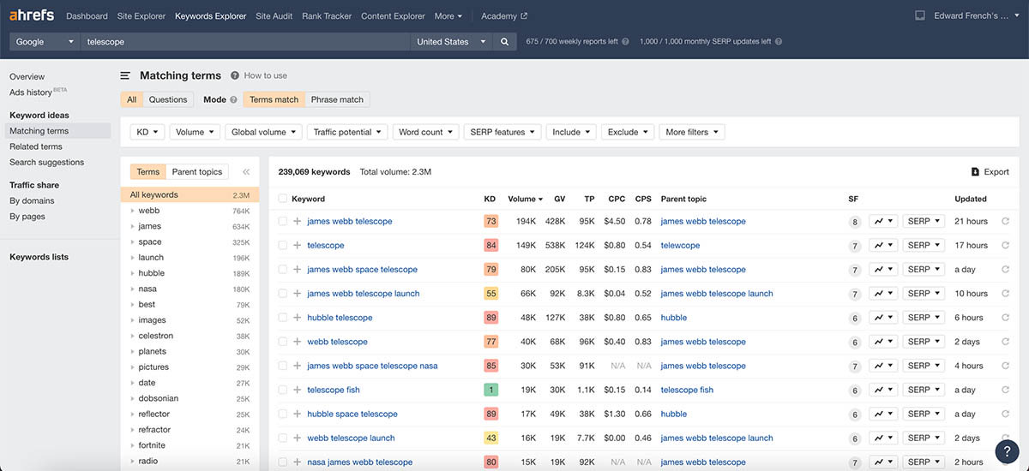Add hubble telescope to list with plus

coord(297,318)
